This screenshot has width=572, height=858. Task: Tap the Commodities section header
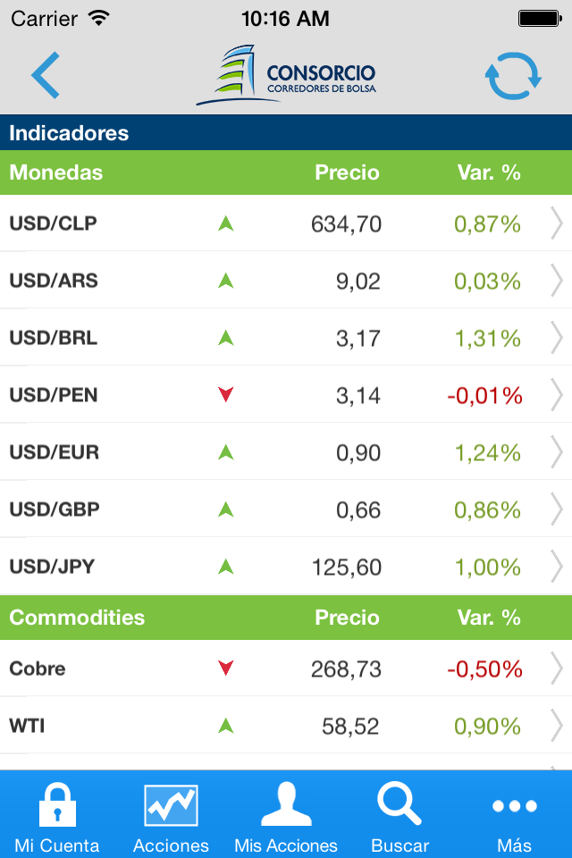point(77,618)
